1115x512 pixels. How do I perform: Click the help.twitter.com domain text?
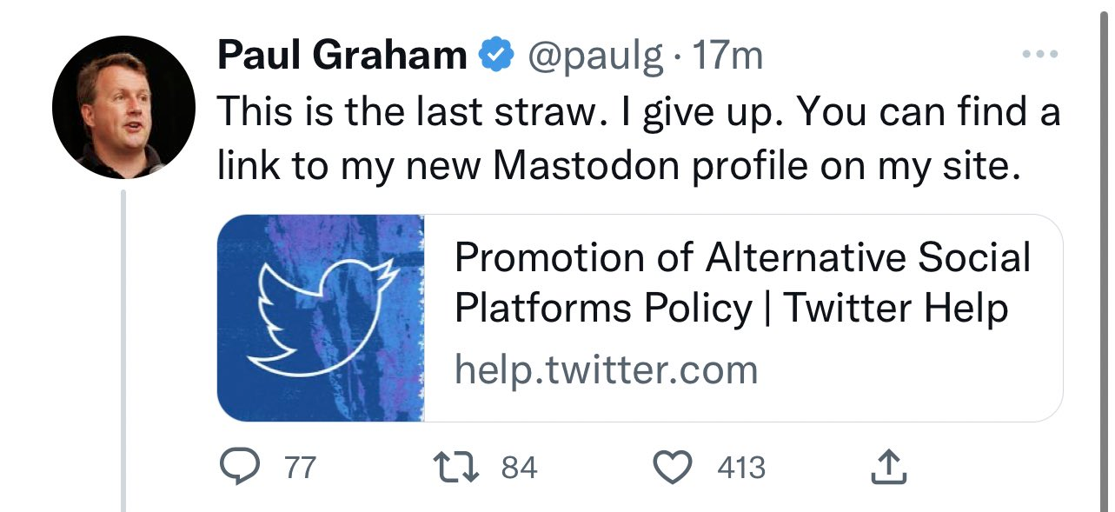[607, 370]
